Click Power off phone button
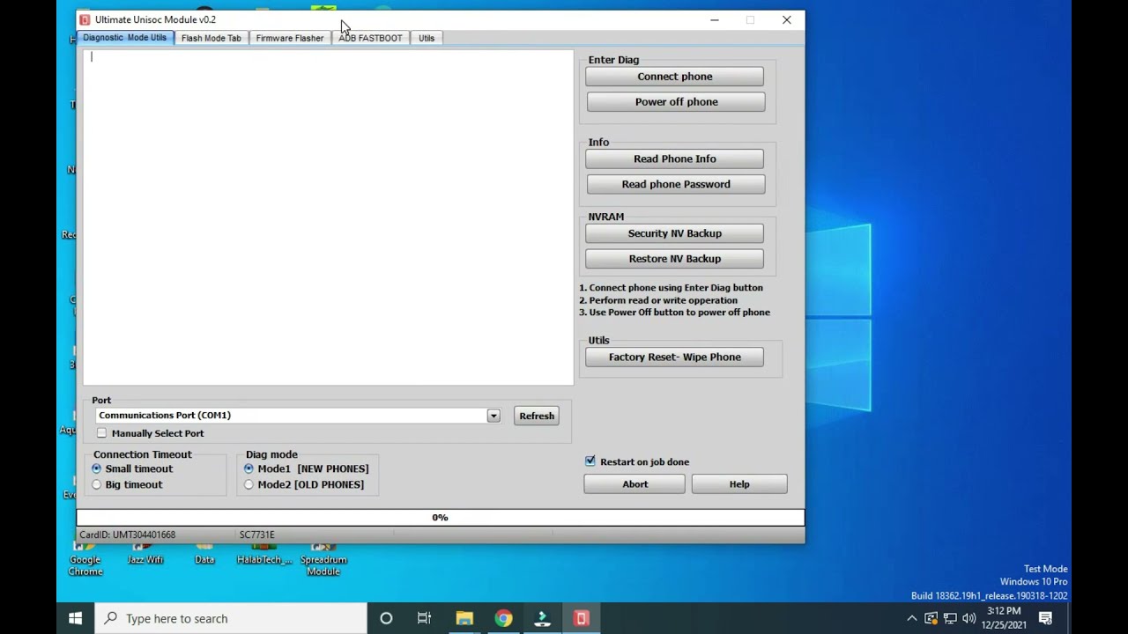 [x=676, y=102]
